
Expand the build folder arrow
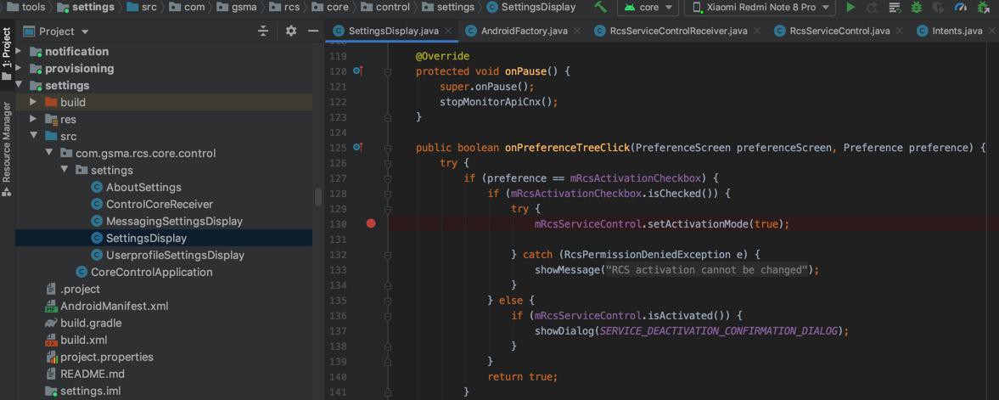tap(34, 102)
